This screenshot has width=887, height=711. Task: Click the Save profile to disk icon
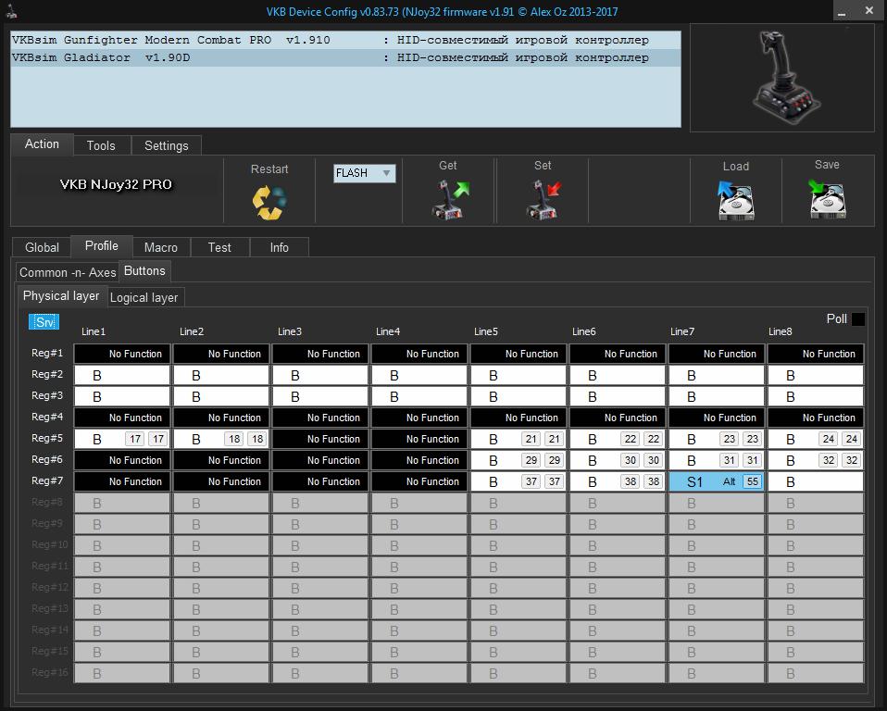pyautogui.click(x=827, y=198)
